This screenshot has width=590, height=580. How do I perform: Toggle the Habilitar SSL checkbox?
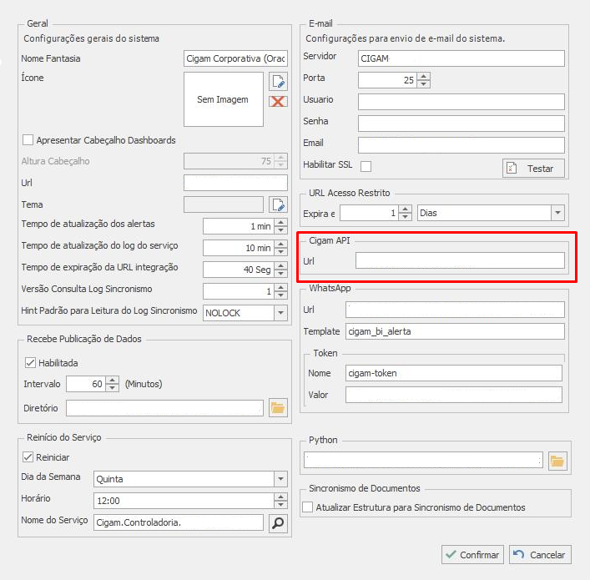pos(366,166)
